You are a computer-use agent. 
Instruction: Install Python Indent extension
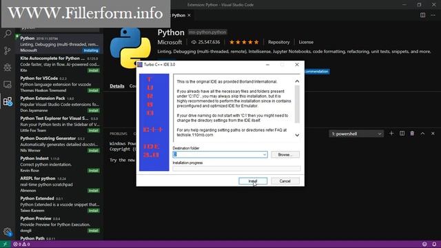coord(94,171)
